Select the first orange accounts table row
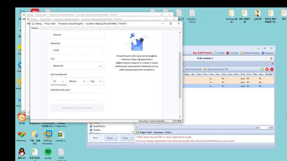Viewport: 287px width, 161px height. pos(229,79)
